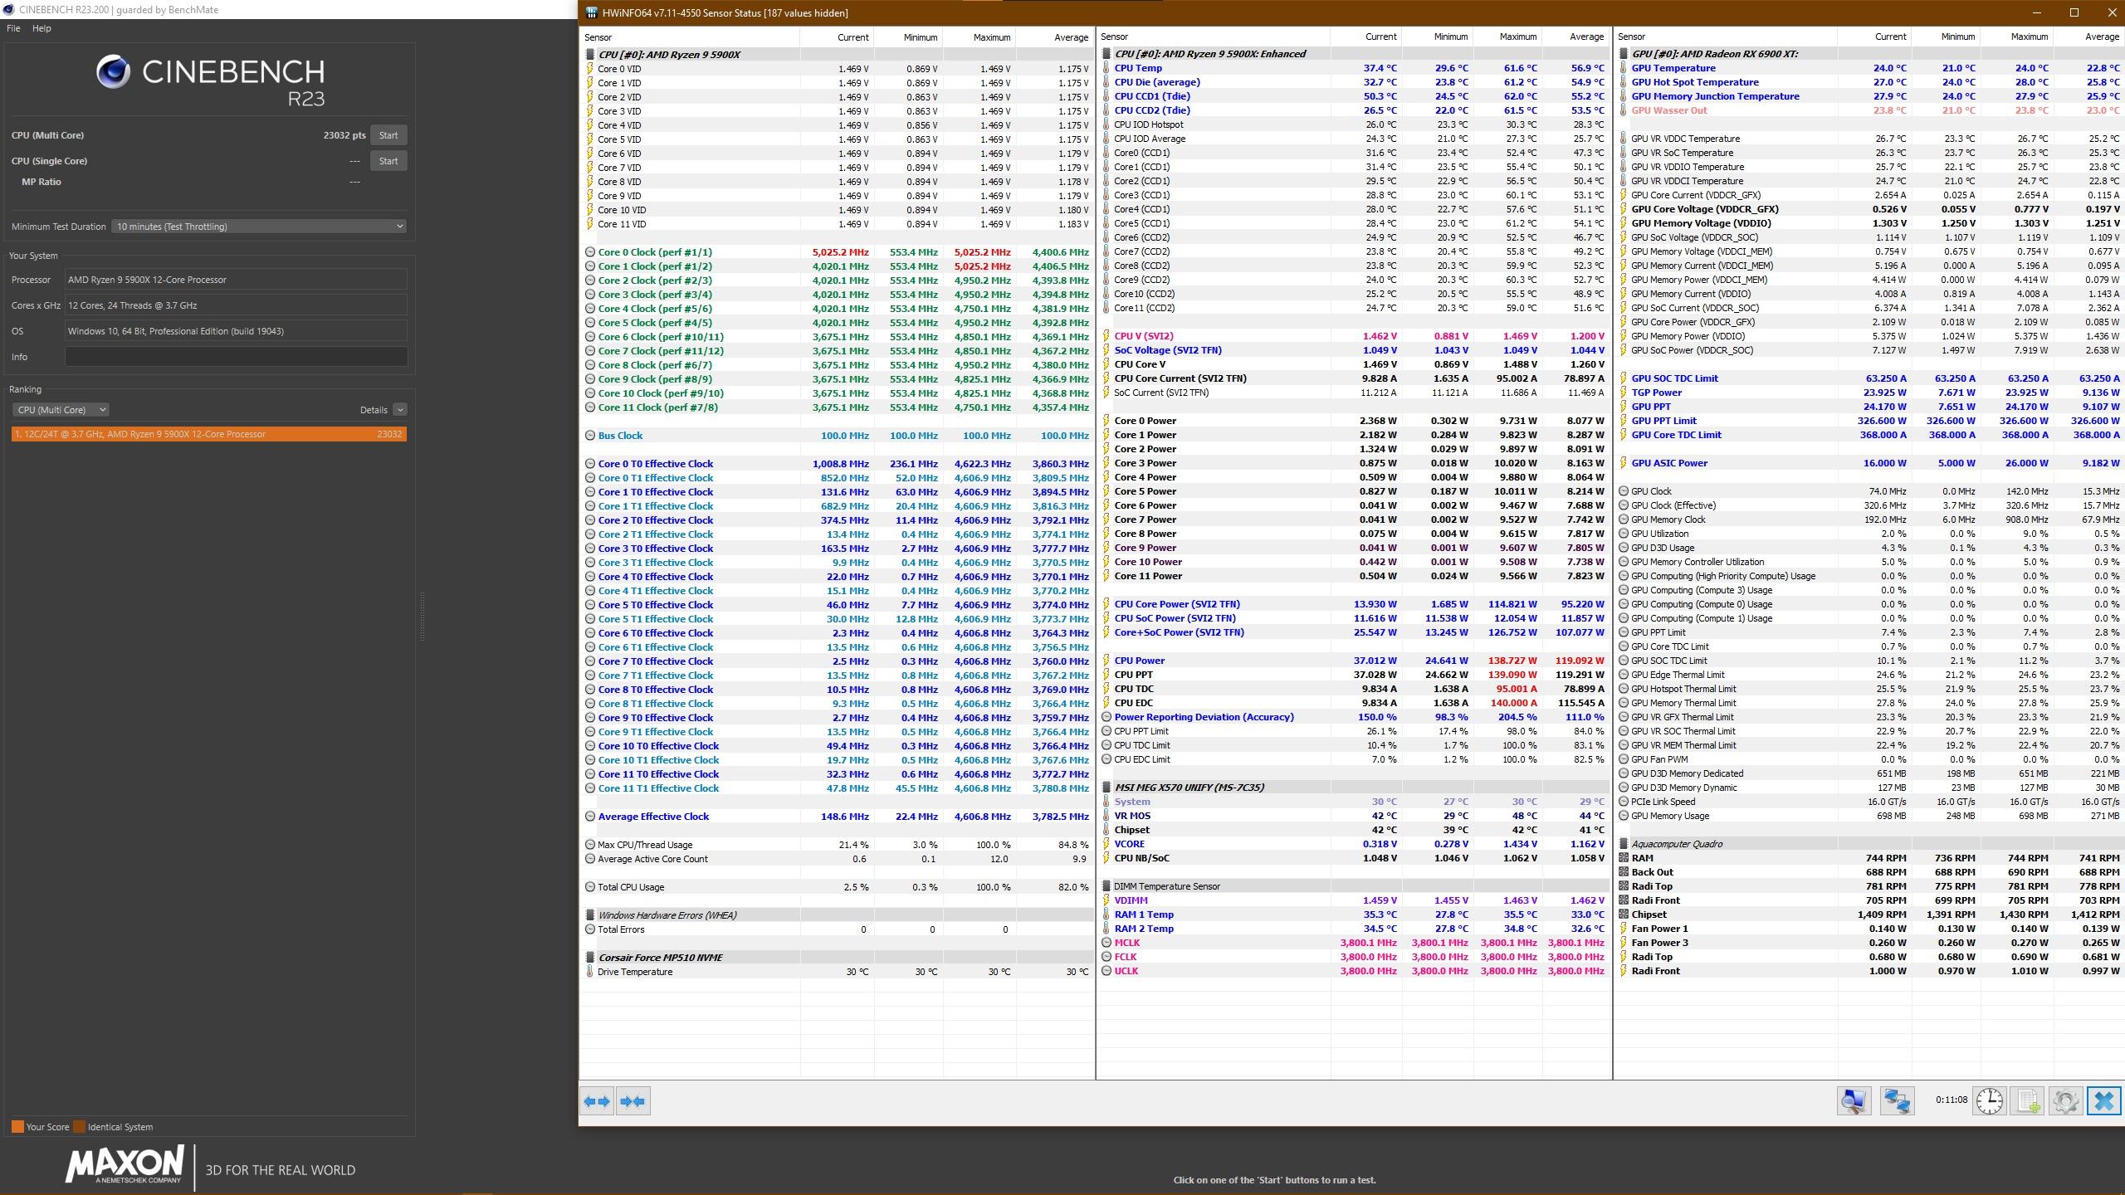Screen dimensions: 2125x1195
Task: Select the orange 5900X ranking result row
Action: (x=209, y=434)
